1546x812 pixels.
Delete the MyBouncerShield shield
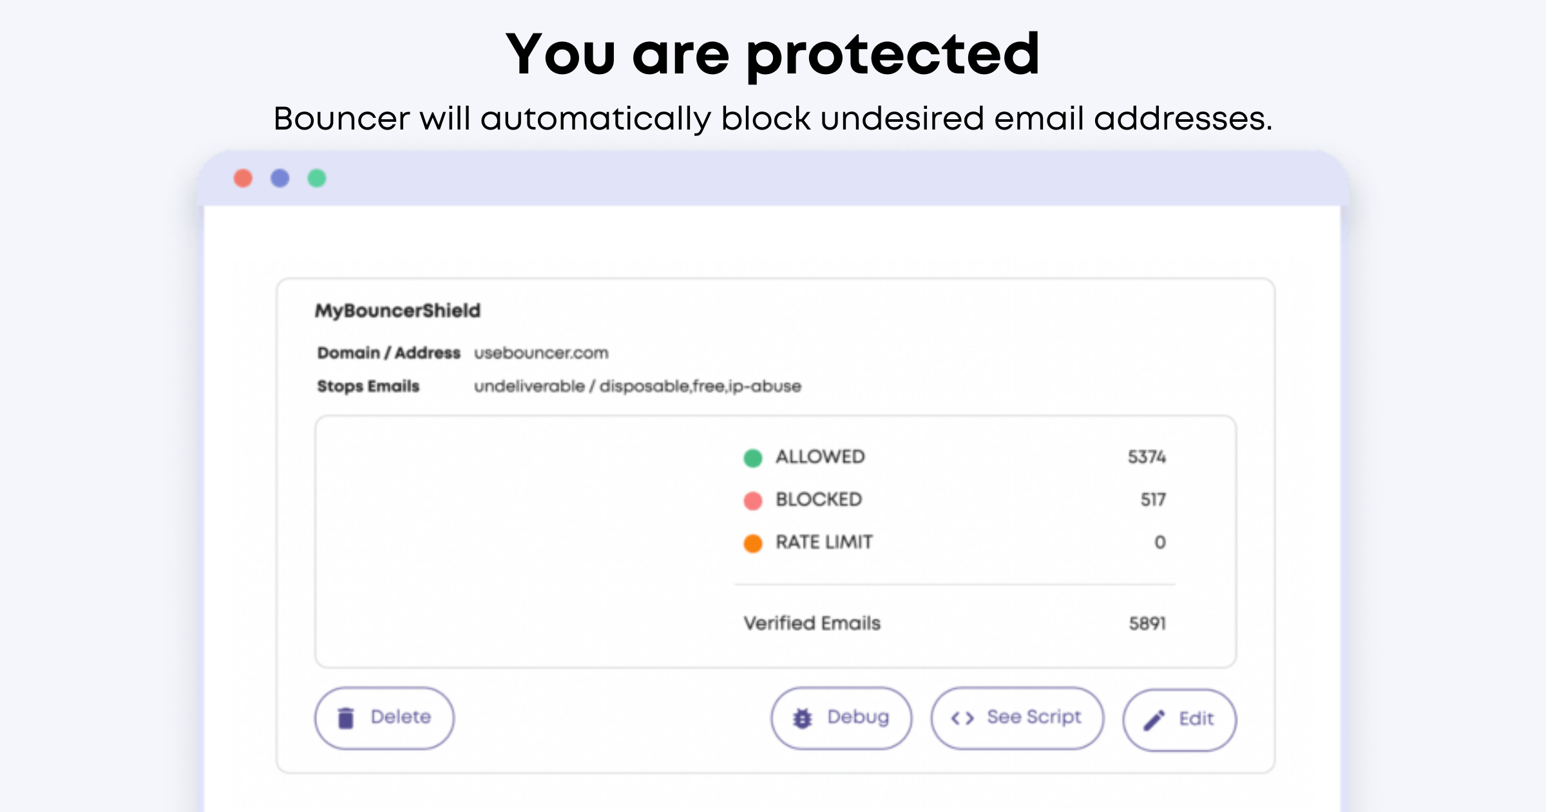(x=385, y=718)
